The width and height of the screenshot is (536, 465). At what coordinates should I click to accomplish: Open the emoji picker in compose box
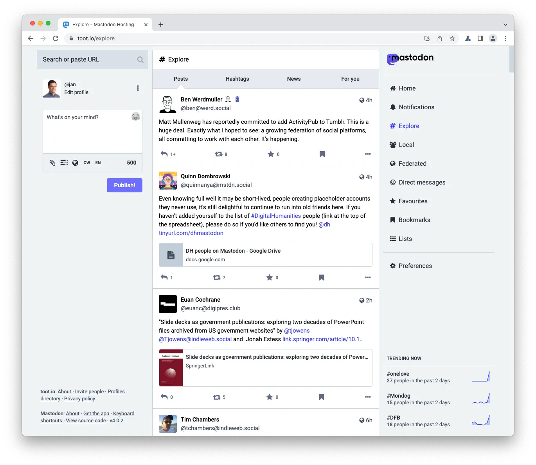tap(135, 117)
